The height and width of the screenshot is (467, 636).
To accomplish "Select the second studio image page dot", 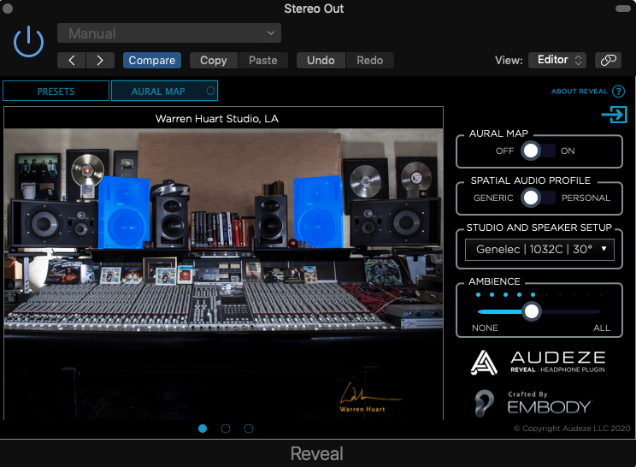I will click(226, 429).
